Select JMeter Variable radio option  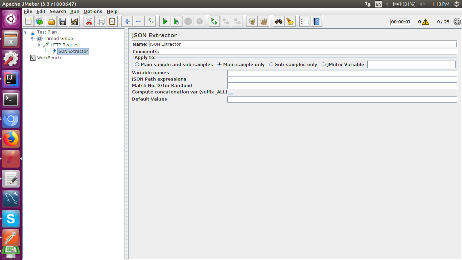(324, 64)
